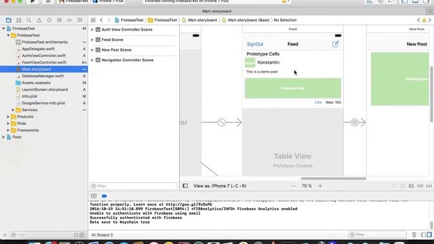Image resolution: width=434 pixels, height=244 pixels.
Task: Open the Find navigator magnifier icon
Action: tap(28, 20)
